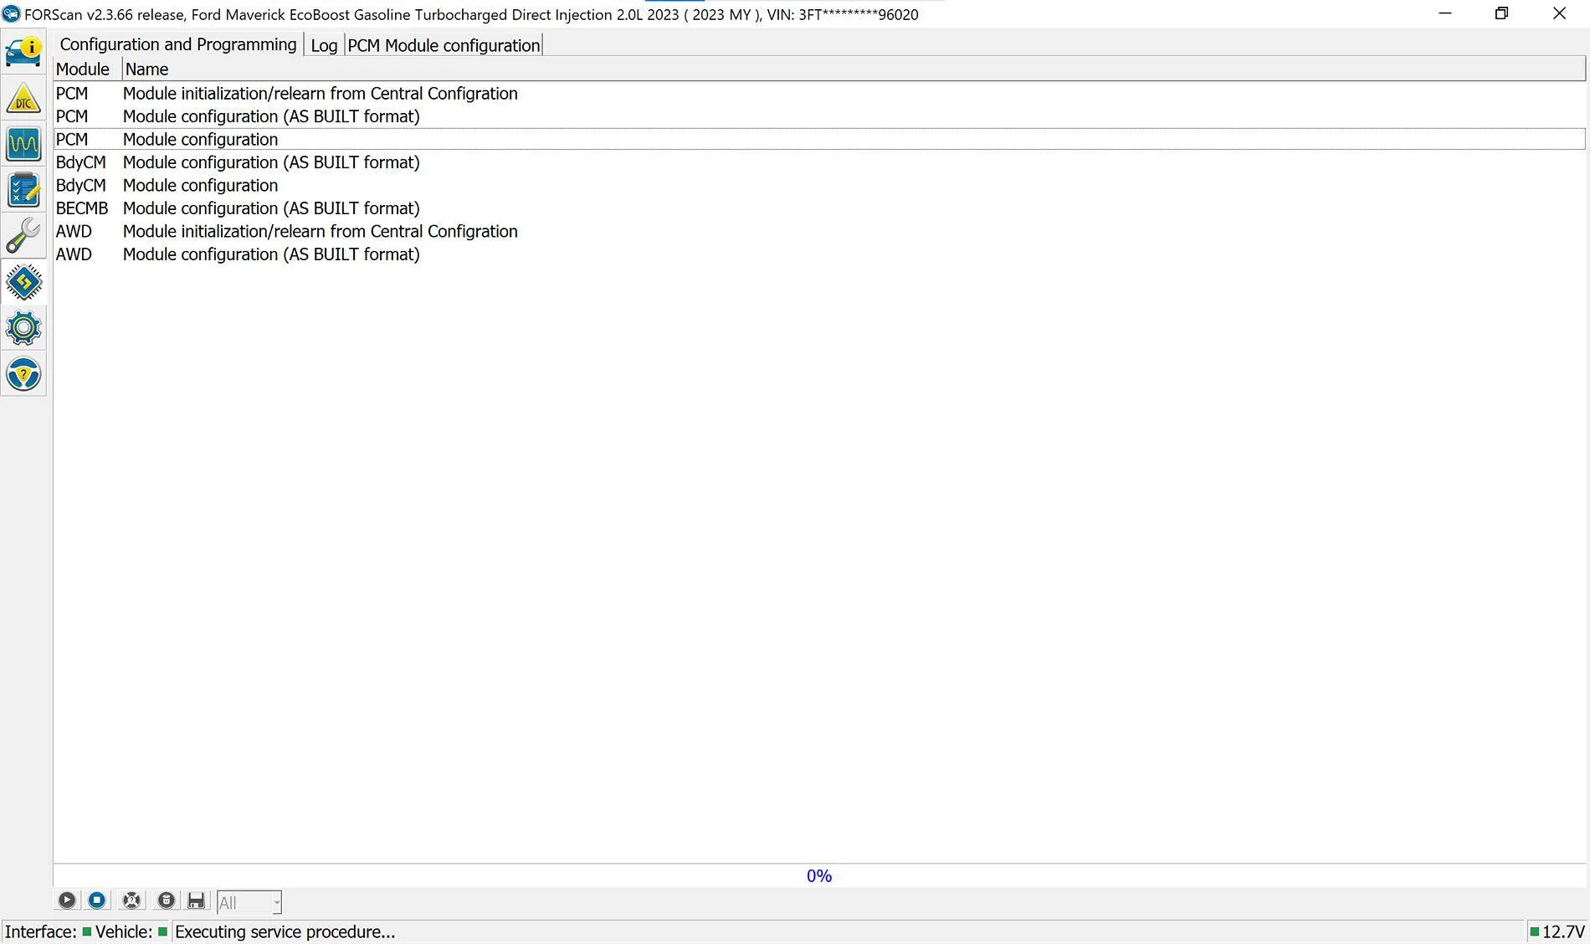Click the floppy disk save button
1590x944 pixels.
(x=196, y=900)
